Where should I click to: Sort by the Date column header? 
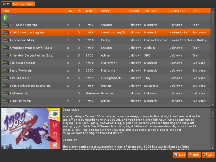[x=92, y=11]
